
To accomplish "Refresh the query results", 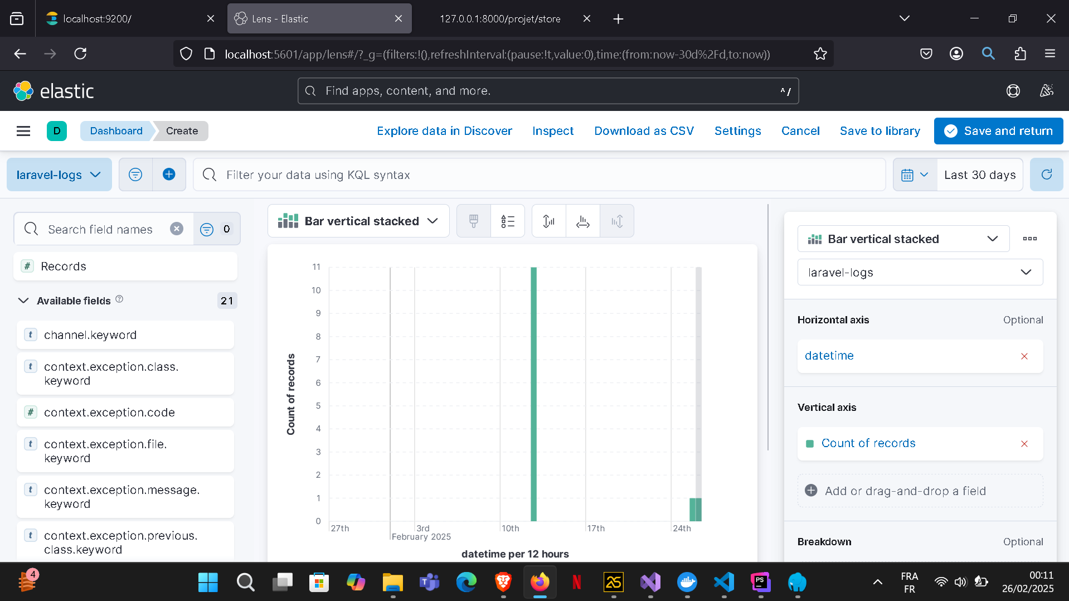I will [1047, 175].
